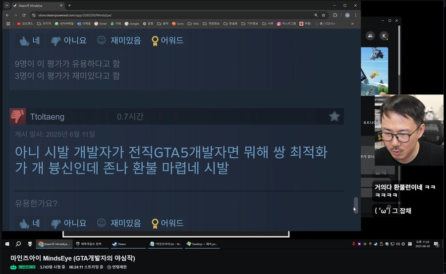Click the 어워드 ribbon above the '9명이' helpful count
This screenshot has width=446, height=274.
point(167,41)
